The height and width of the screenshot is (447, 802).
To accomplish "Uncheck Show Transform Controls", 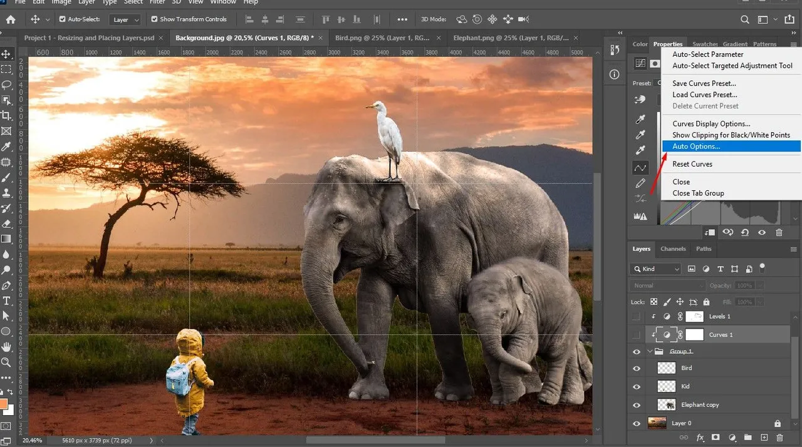I will [x=154, y=19].
